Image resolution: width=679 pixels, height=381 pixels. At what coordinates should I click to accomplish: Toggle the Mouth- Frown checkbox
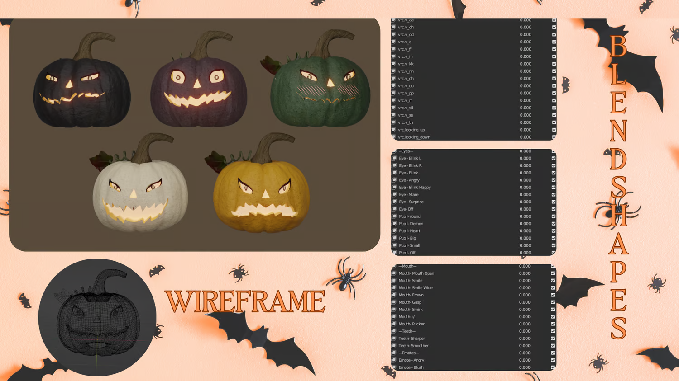coord(553,295)
